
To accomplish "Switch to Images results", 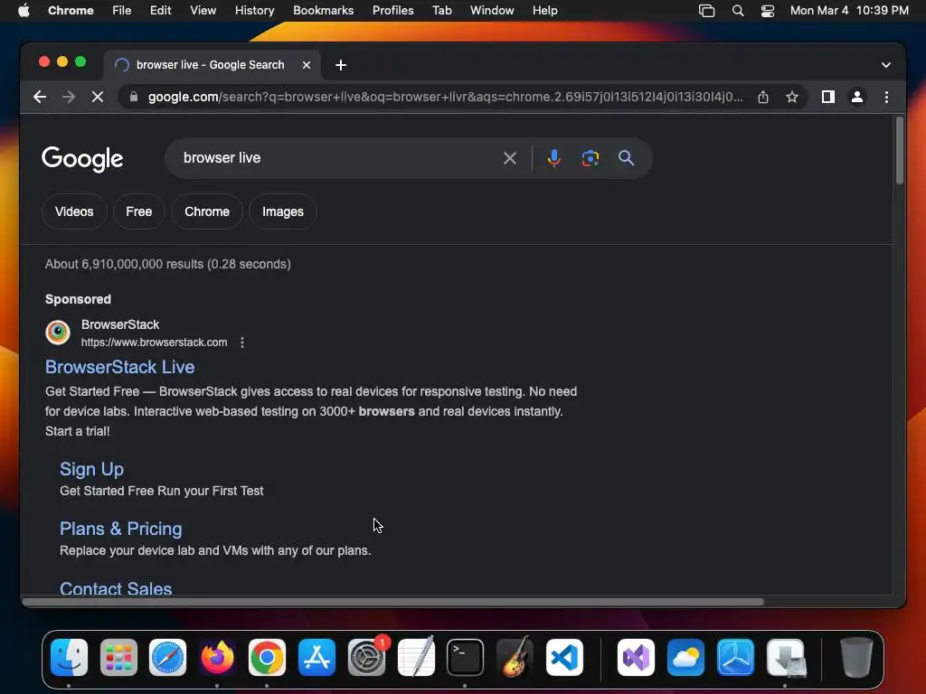I will pos(283,211).
